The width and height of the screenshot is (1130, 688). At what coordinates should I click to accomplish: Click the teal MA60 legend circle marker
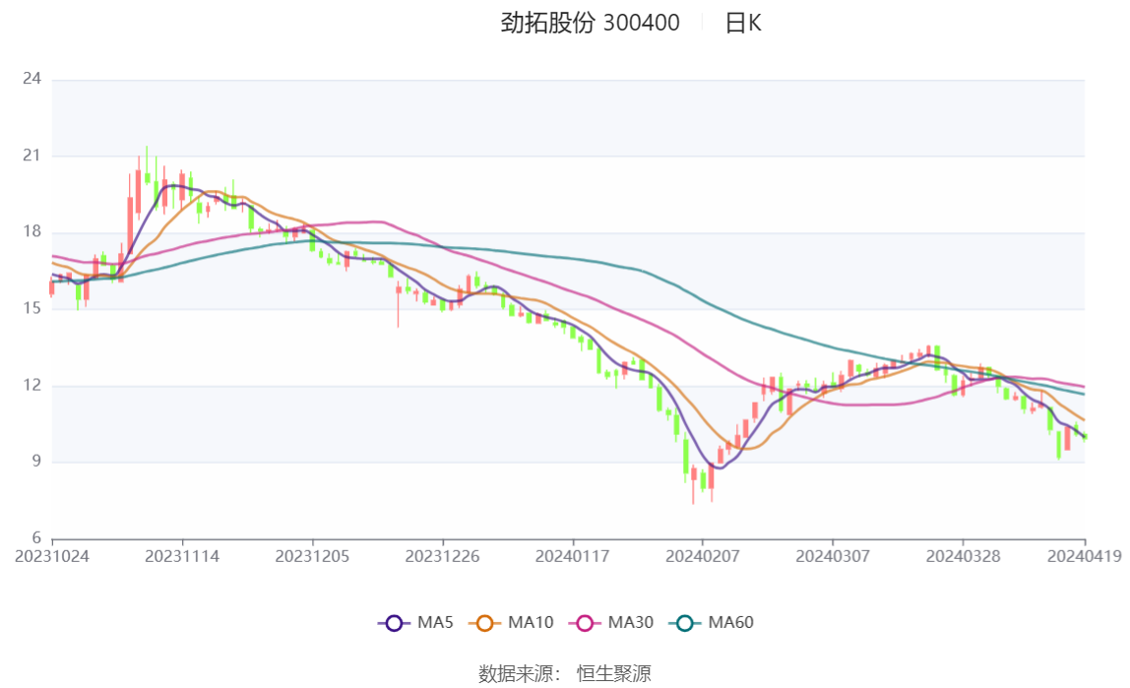tap(684, 622)
